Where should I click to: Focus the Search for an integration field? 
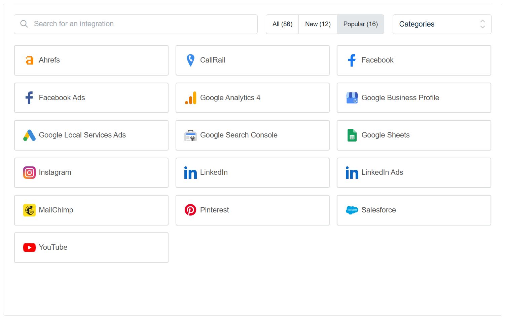pyautogui.click(x=136, y=24)
